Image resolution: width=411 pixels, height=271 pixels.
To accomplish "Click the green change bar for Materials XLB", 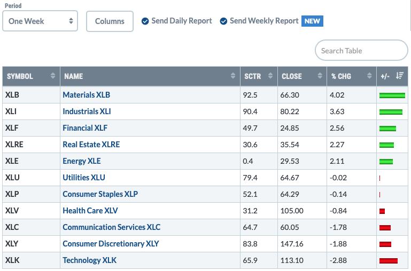I will tap(392, 95).
